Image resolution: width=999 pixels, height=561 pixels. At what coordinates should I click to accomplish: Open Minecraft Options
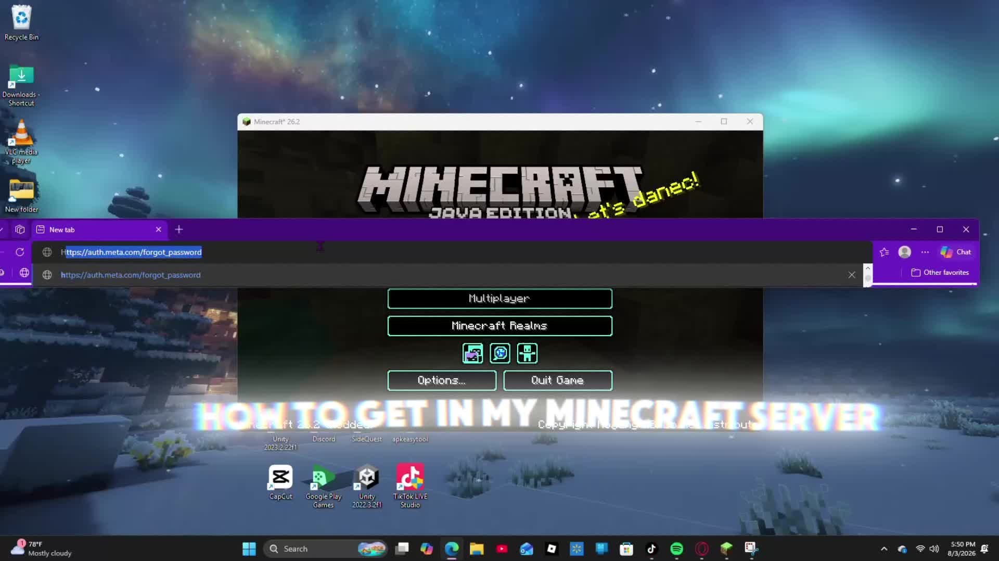click(442, 380)
